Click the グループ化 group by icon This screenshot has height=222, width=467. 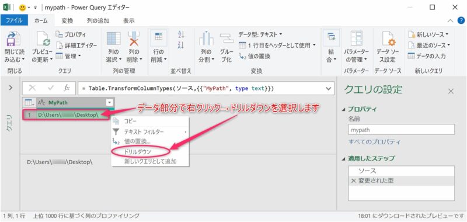(x=226, y=38)
